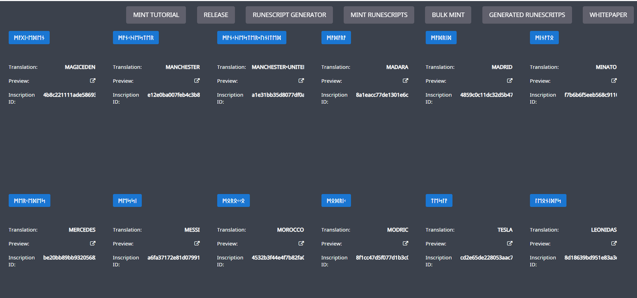Open MINT RUNESCRIPTS page
The image size is (637, 298).
[379, 15]
